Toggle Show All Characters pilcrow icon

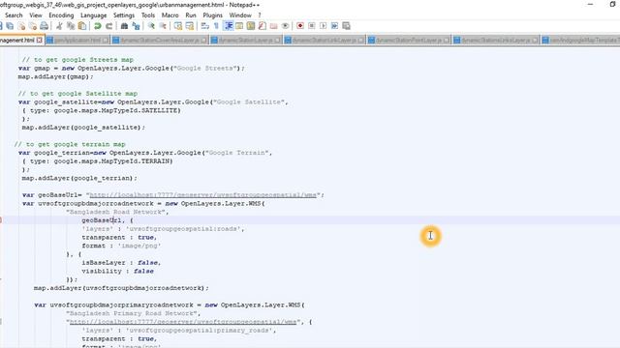click(216, 26)
